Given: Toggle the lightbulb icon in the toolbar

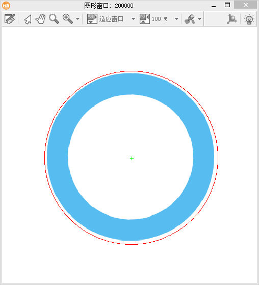Looking at the screenshot, I should (249, 19).
